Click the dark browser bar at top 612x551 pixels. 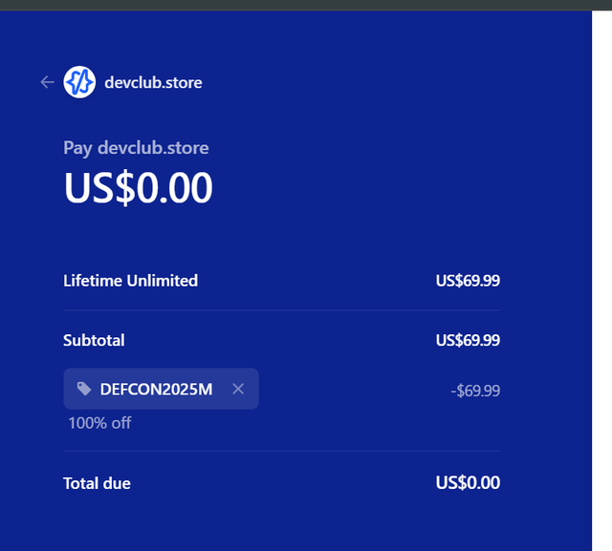coord(306,5)
